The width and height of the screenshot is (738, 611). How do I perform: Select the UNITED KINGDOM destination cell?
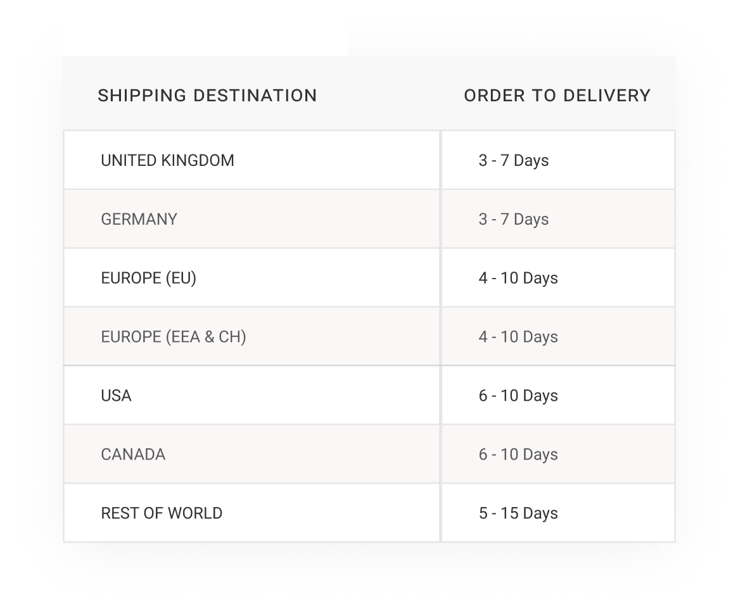tap(251, 160)
